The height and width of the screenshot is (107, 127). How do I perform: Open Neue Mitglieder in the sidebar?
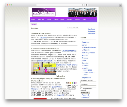pos(90,47)
